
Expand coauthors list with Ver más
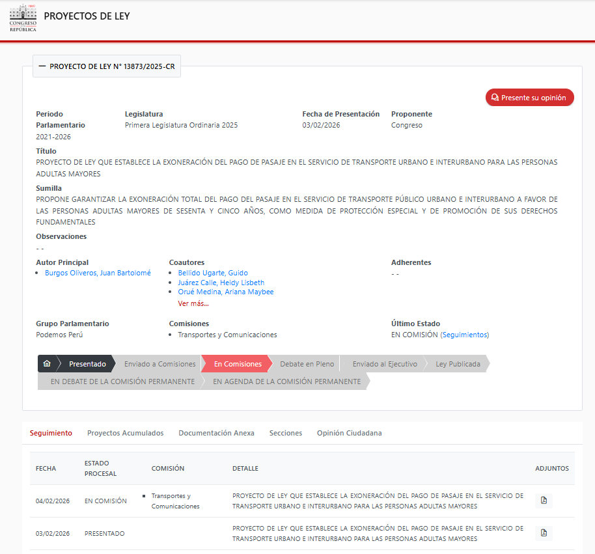193,303
